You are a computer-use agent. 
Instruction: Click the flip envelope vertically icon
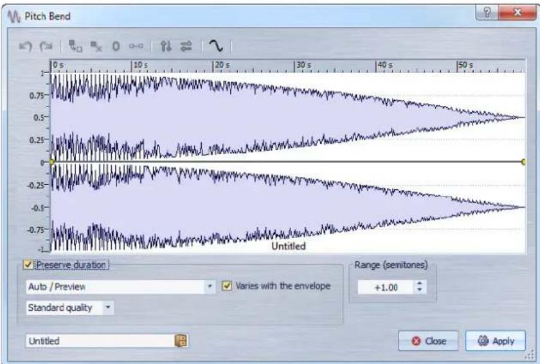point(166,46)
